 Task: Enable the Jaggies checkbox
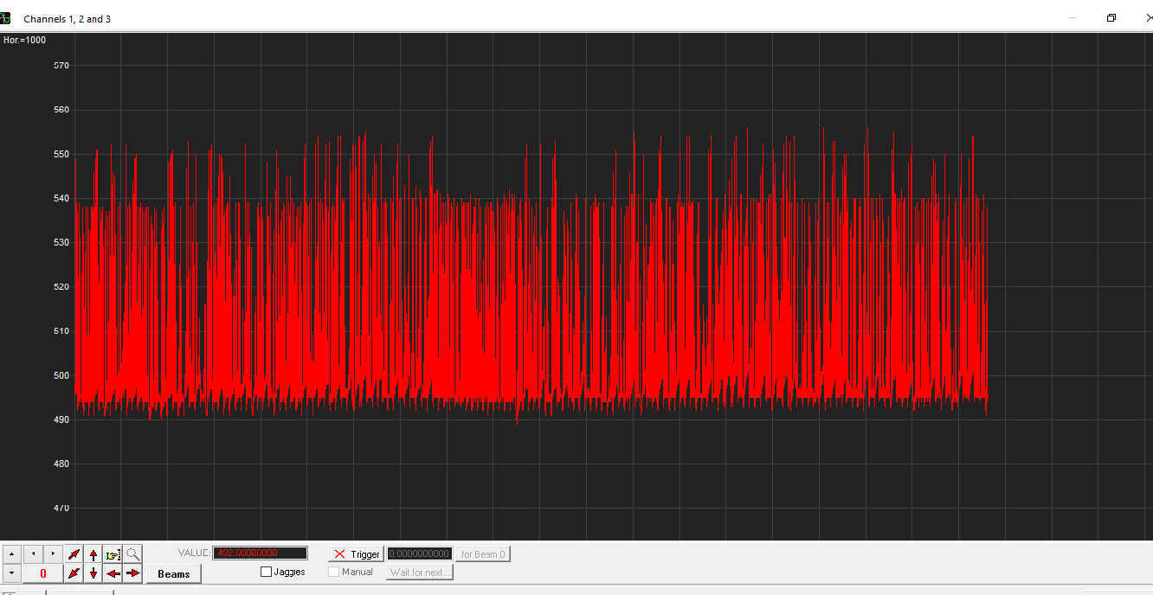click(x=267, y=572)
